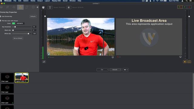194x109 pixels.
Task: Start streaming with the broadcast button
Action: (50, 7)
